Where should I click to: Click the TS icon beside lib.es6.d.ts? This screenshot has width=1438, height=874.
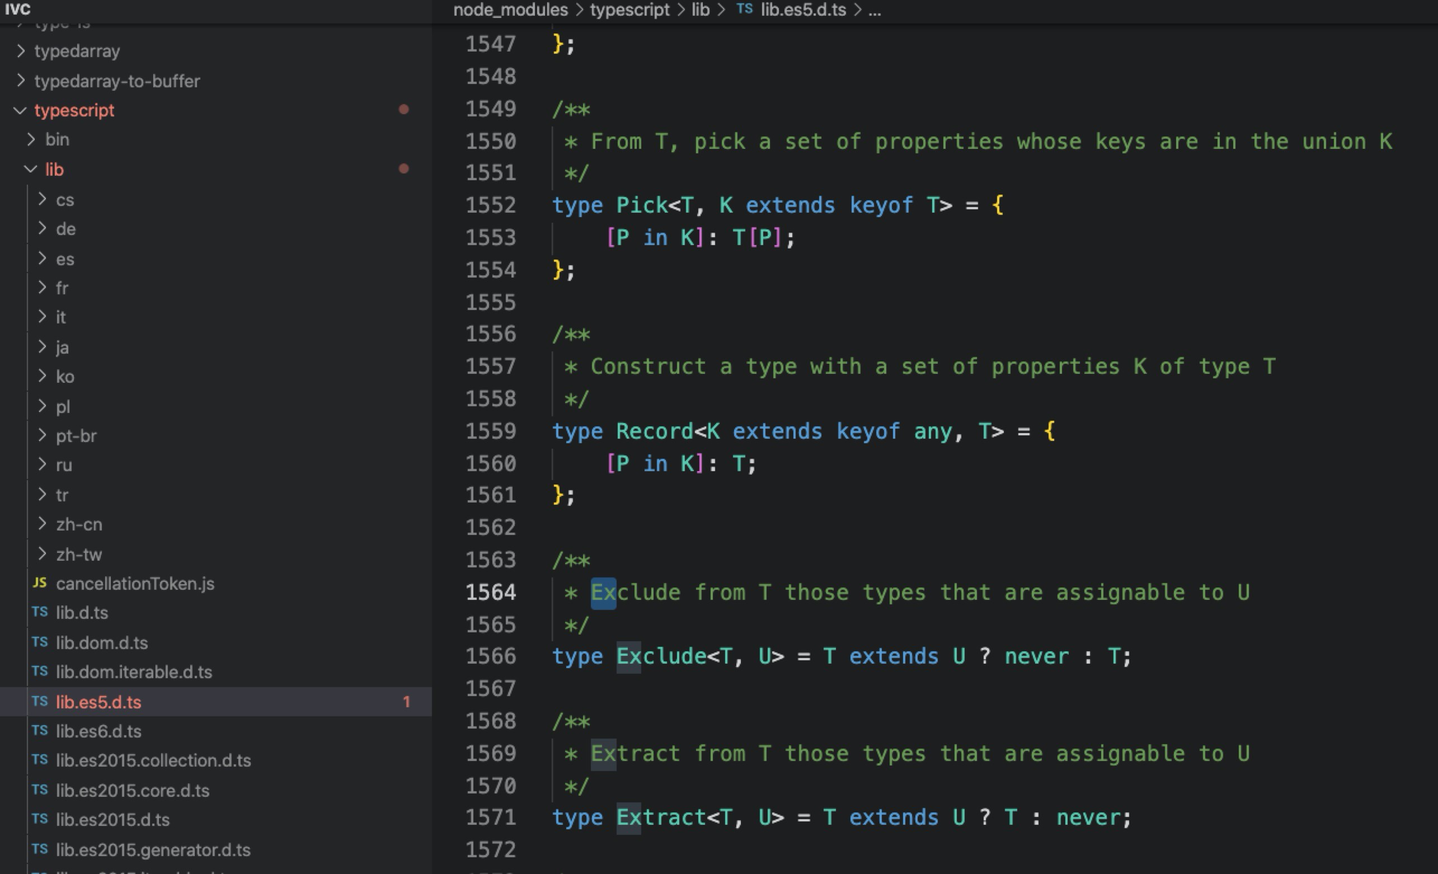tap(40, 730)
